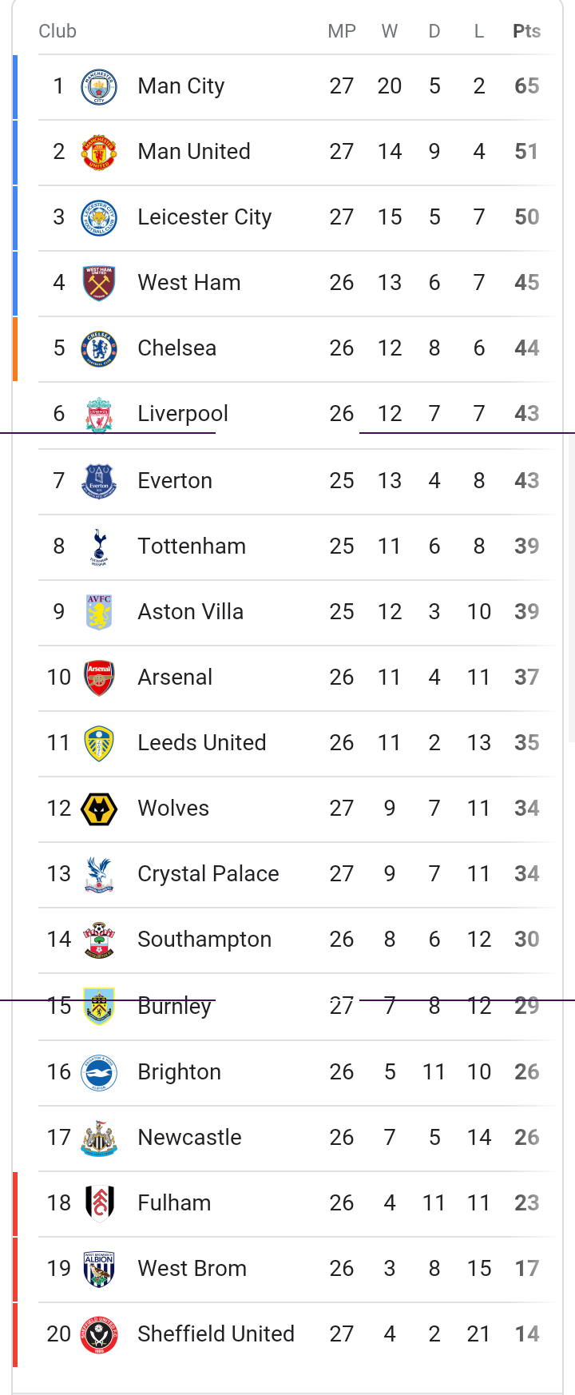Viewport: 575px width, 1395px height.
Task: Click the Man United club crest
Action: 99,152
